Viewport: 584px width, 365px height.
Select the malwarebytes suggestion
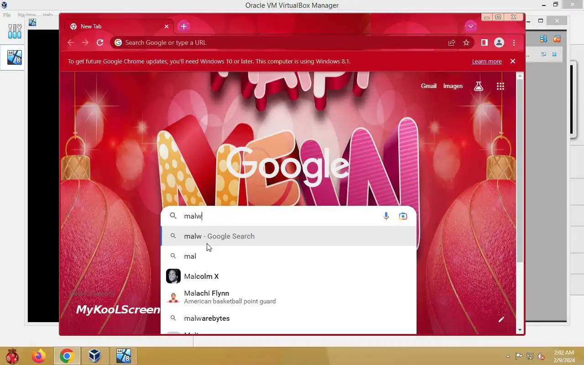tap(289, 318)
